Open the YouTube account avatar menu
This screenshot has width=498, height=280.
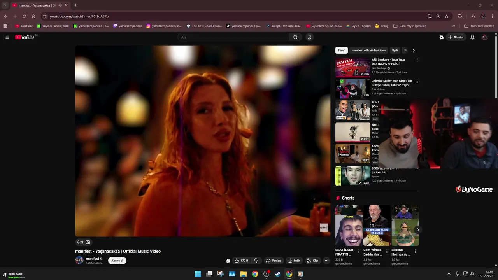pyautogui.click(x=485, y=37)
